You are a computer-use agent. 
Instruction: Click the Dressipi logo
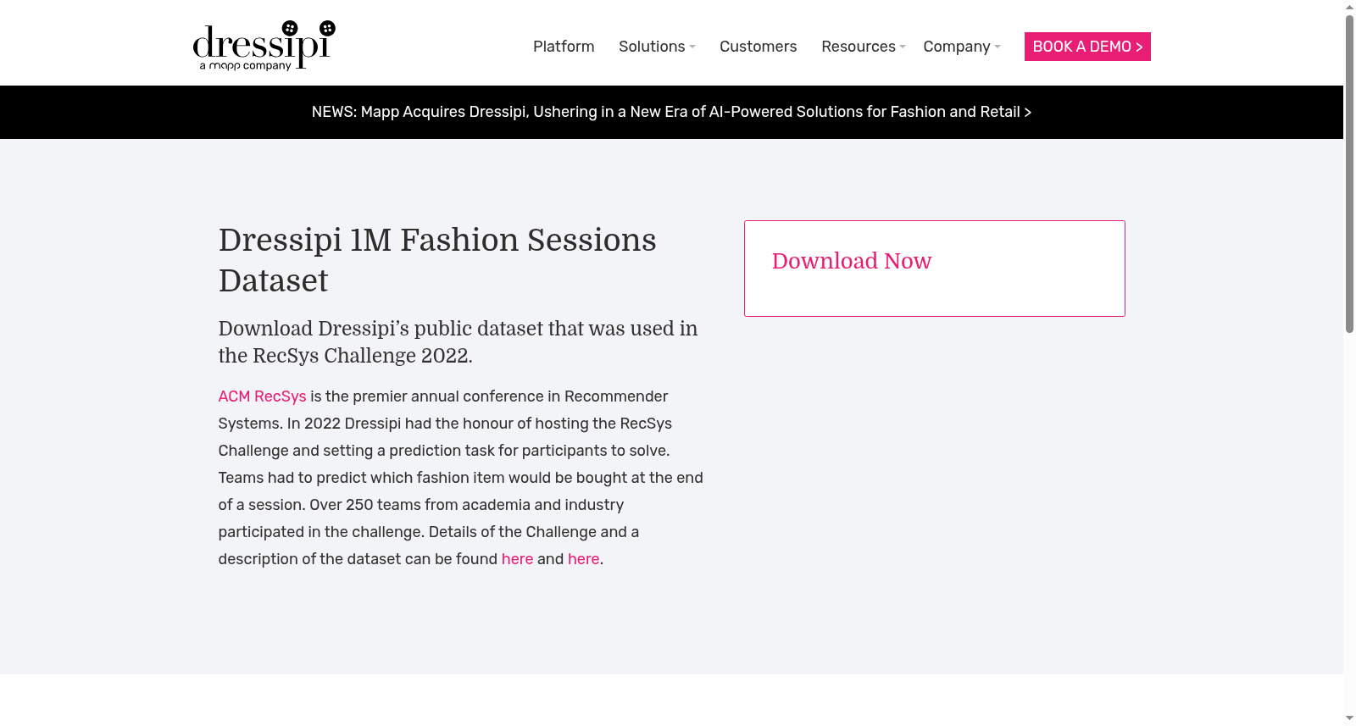pyautogui.click(x=264, y=46)
